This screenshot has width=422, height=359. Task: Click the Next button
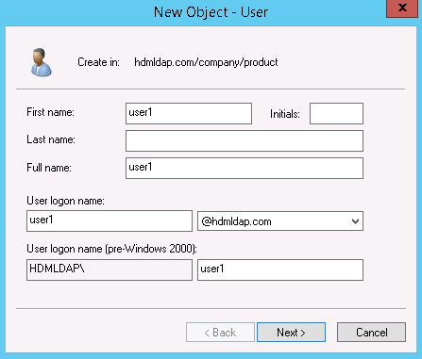291,332
